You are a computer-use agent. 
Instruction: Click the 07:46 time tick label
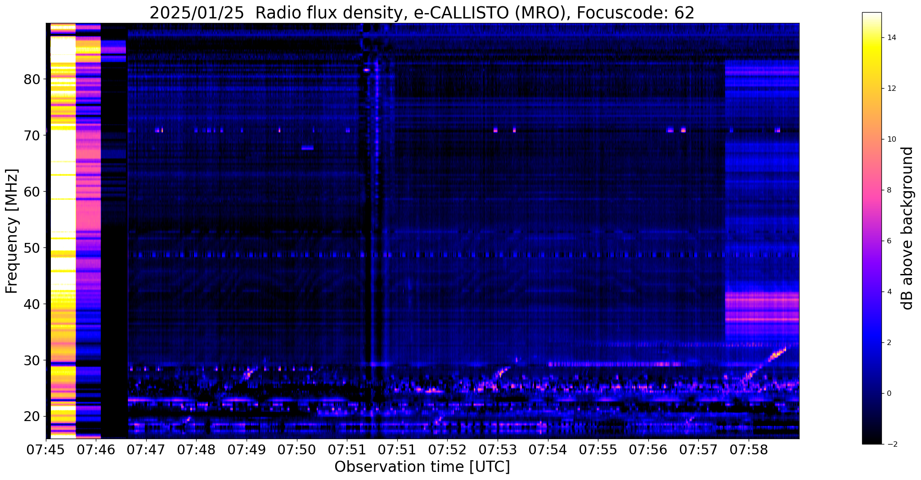click(96, 450)
